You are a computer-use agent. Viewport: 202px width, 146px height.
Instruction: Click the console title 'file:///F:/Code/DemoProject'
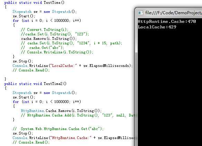coord(174,13)
